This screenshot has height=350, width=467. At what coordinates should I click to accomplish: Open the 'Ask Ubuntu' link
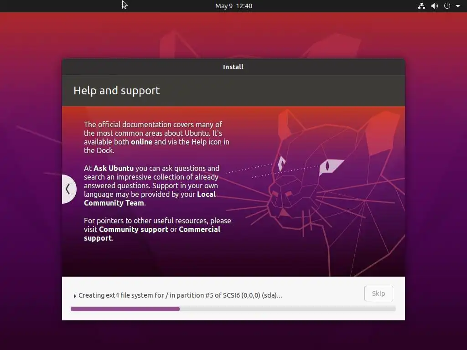click(114, 168)
